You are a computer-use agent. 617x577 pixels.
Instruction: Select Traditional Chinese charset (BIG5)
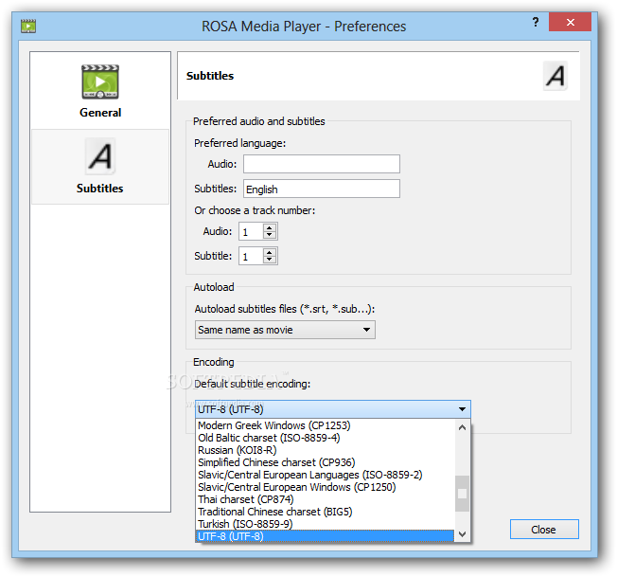325,512
